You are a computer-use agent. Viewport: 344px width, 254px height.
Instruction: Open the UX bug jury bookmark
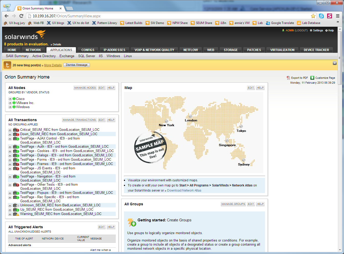pyautogui.click(x=15, y=23)
